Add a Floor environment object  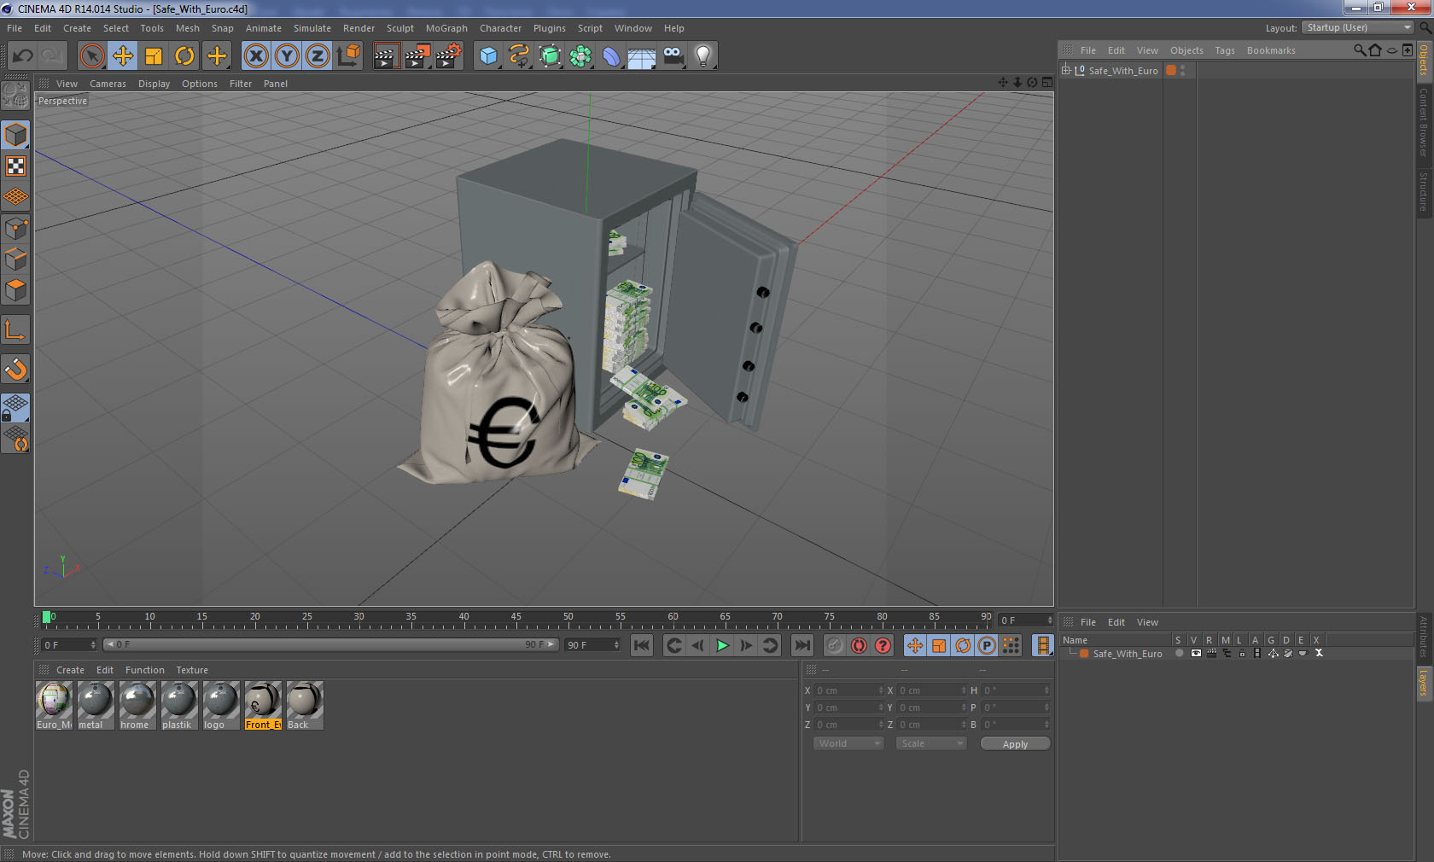(642, 56)
